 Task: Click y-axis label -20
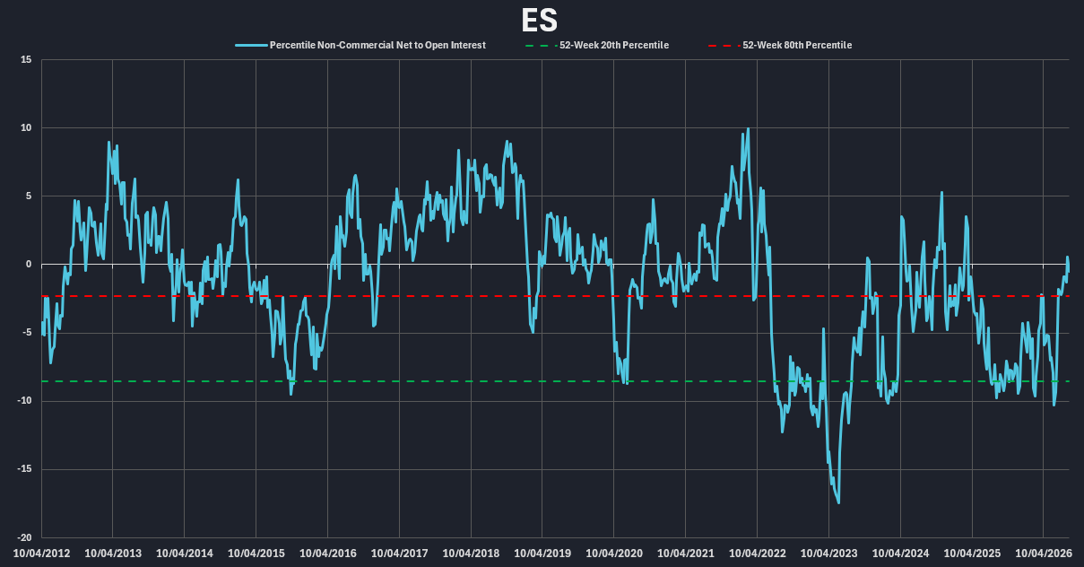click(24, 536)
